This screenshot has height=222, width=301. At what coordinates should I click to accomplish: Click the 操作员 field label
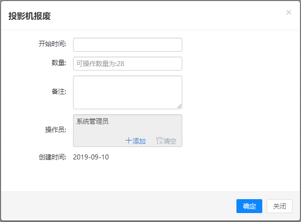[x=56, y=130]
